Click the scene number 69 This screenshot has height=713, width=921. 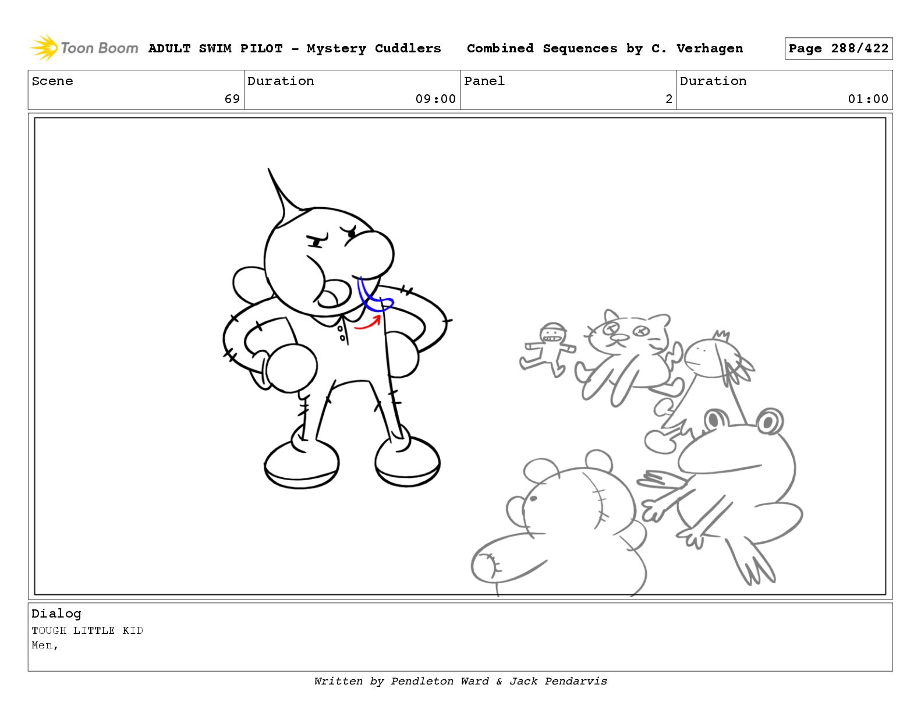(232, 99)
